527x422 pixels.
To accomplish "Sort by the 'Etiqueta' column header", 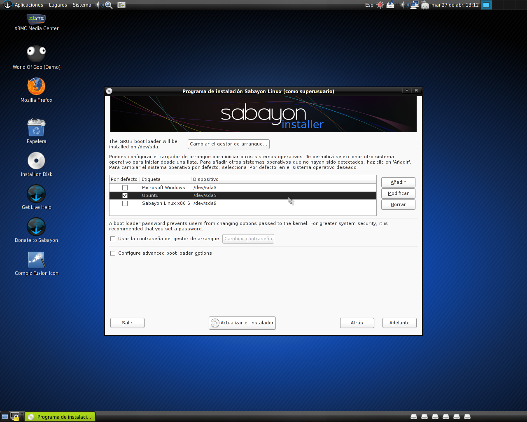I will point(166,179).
